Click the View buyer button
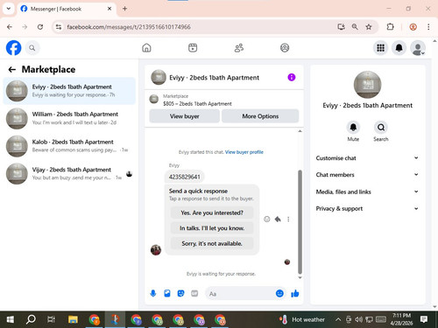Viewport: 438px width, 328px height. point(184,116)
